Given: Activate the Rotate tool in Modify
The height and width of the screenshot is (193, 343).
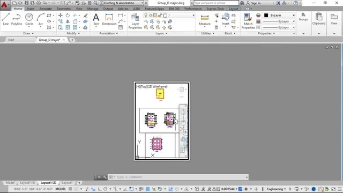Looking at the screenshot, I should click(x=68, y=16).
